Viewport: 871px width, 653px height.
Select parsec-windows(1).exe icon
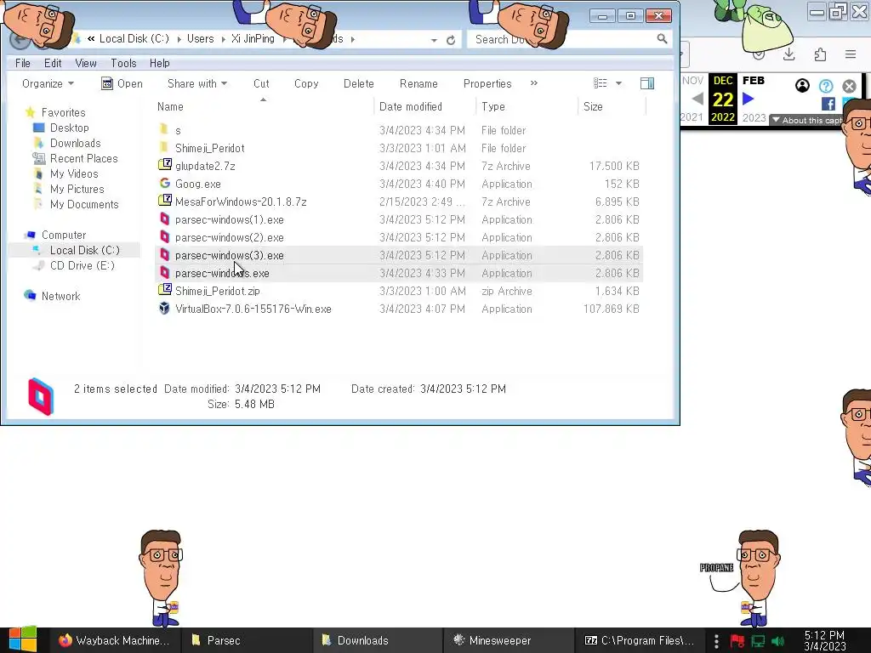tap(164, 219)
